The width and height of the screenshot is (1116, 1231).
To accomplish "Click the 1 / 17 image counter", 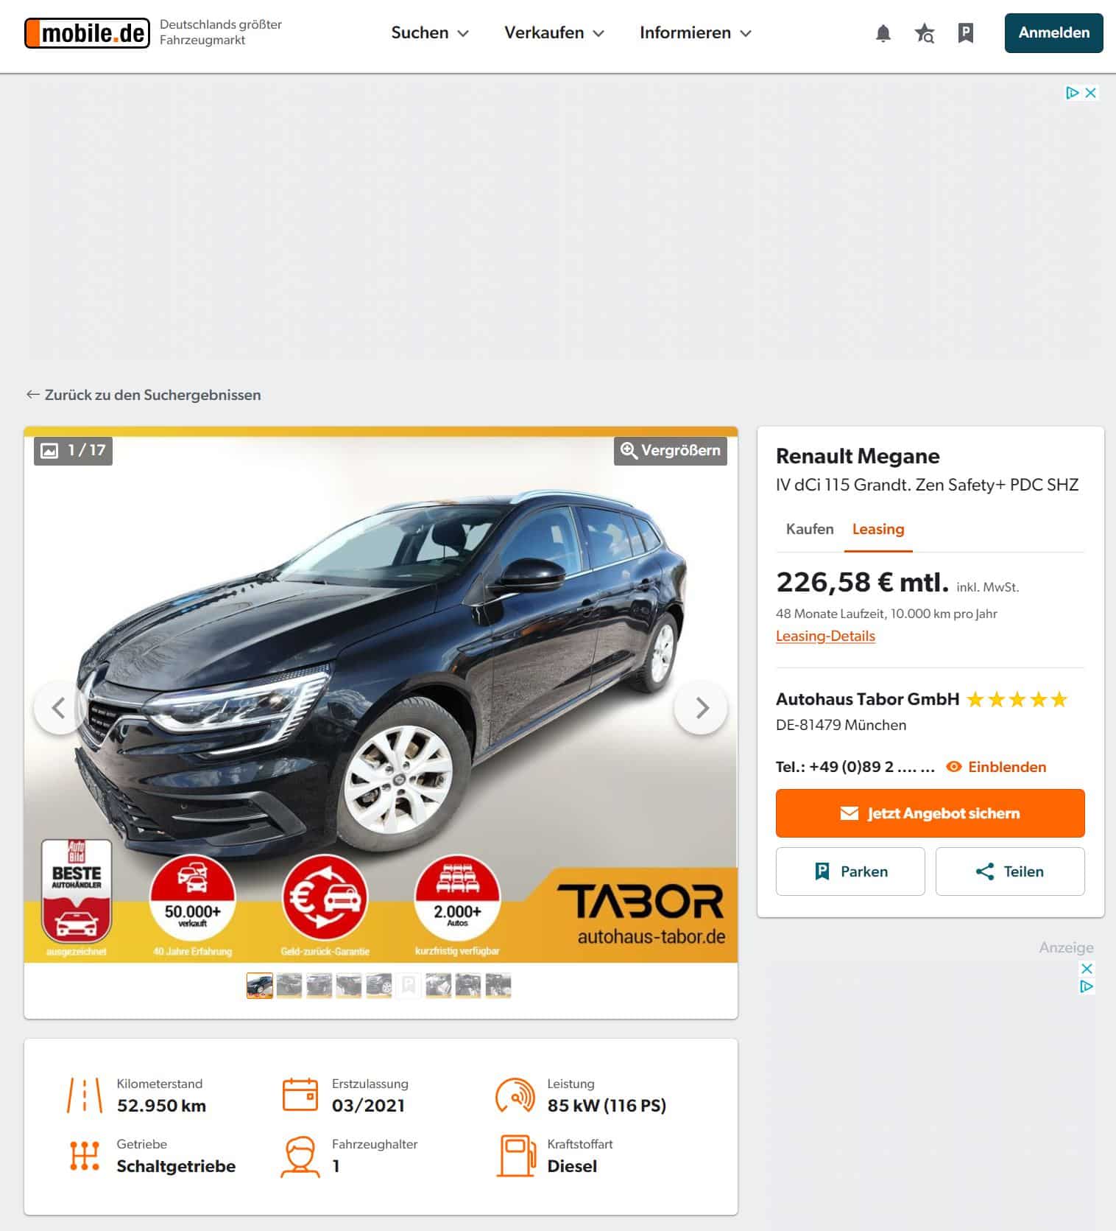I will coord(73,450).
